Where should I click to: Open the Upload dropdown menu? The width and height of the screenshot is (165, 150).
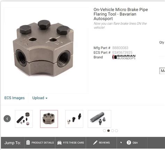pos(40,98)
